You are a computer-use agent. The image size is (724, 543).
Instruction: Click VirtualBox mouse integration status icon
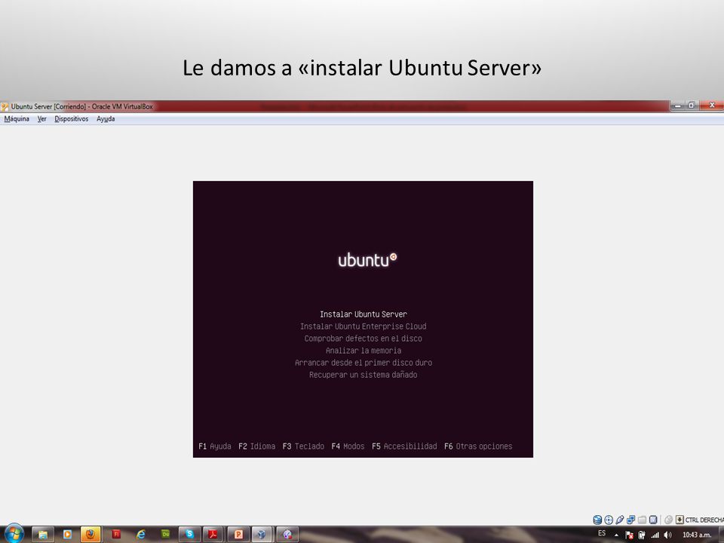(x=668, y=520)
